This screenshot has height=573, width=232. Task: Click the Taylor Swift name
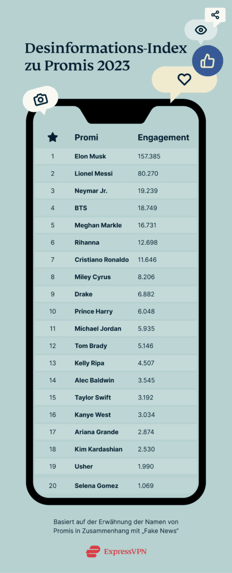click(93, 398)
